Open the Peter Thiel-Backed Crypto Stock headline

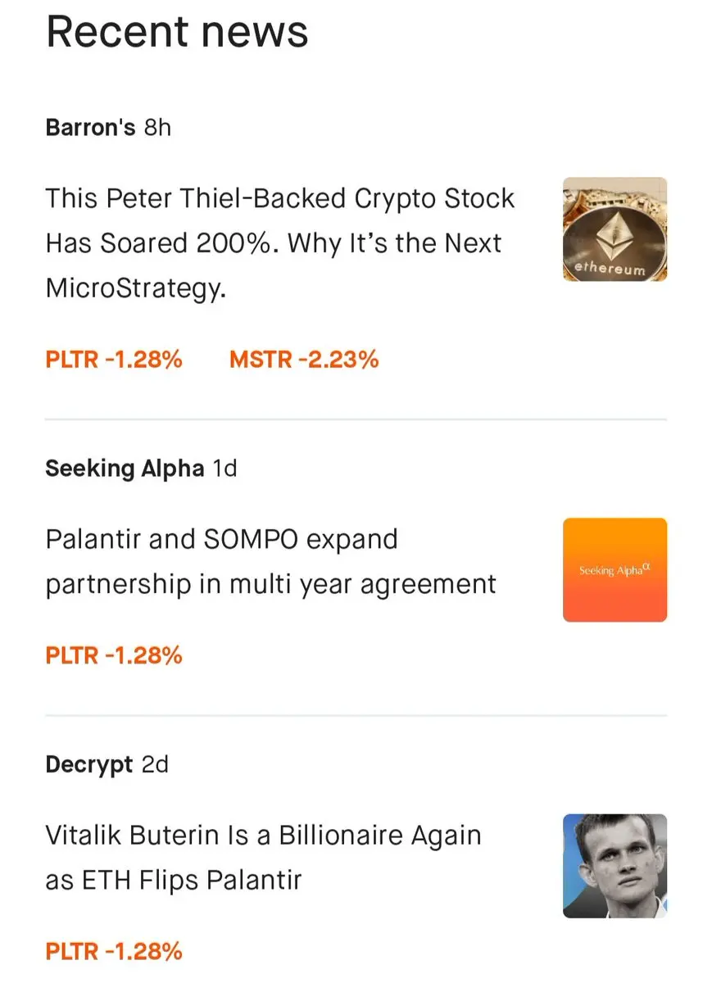tap(280, 243)
